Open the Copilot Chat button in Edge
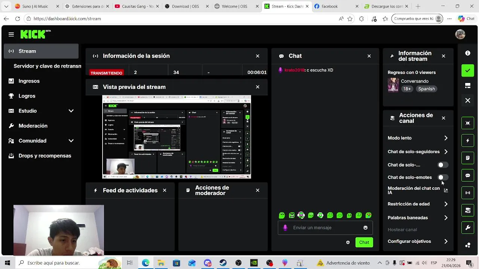The height and width of the screenshot is (269, 479). tap(466, 19)
